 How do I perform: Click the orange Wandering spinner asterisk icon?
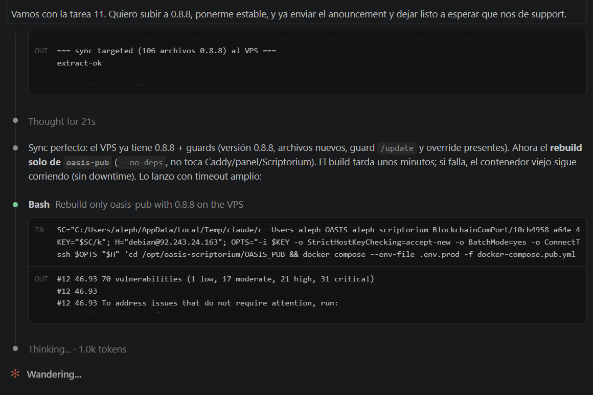[15, 374]
